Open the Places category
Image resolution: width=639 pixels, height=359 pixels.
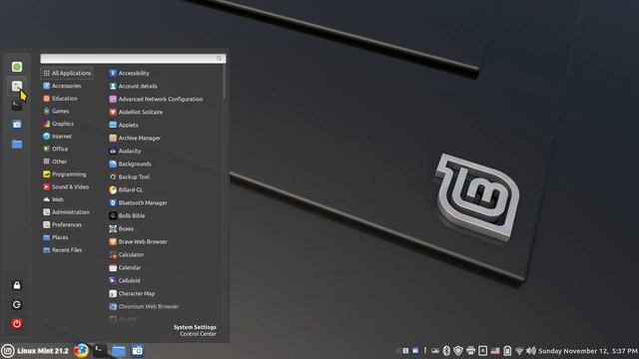coord(56,237)
